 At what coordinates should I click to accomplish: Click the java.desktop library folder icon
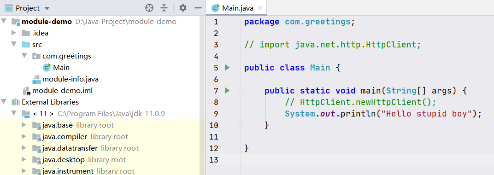point(36,160)
